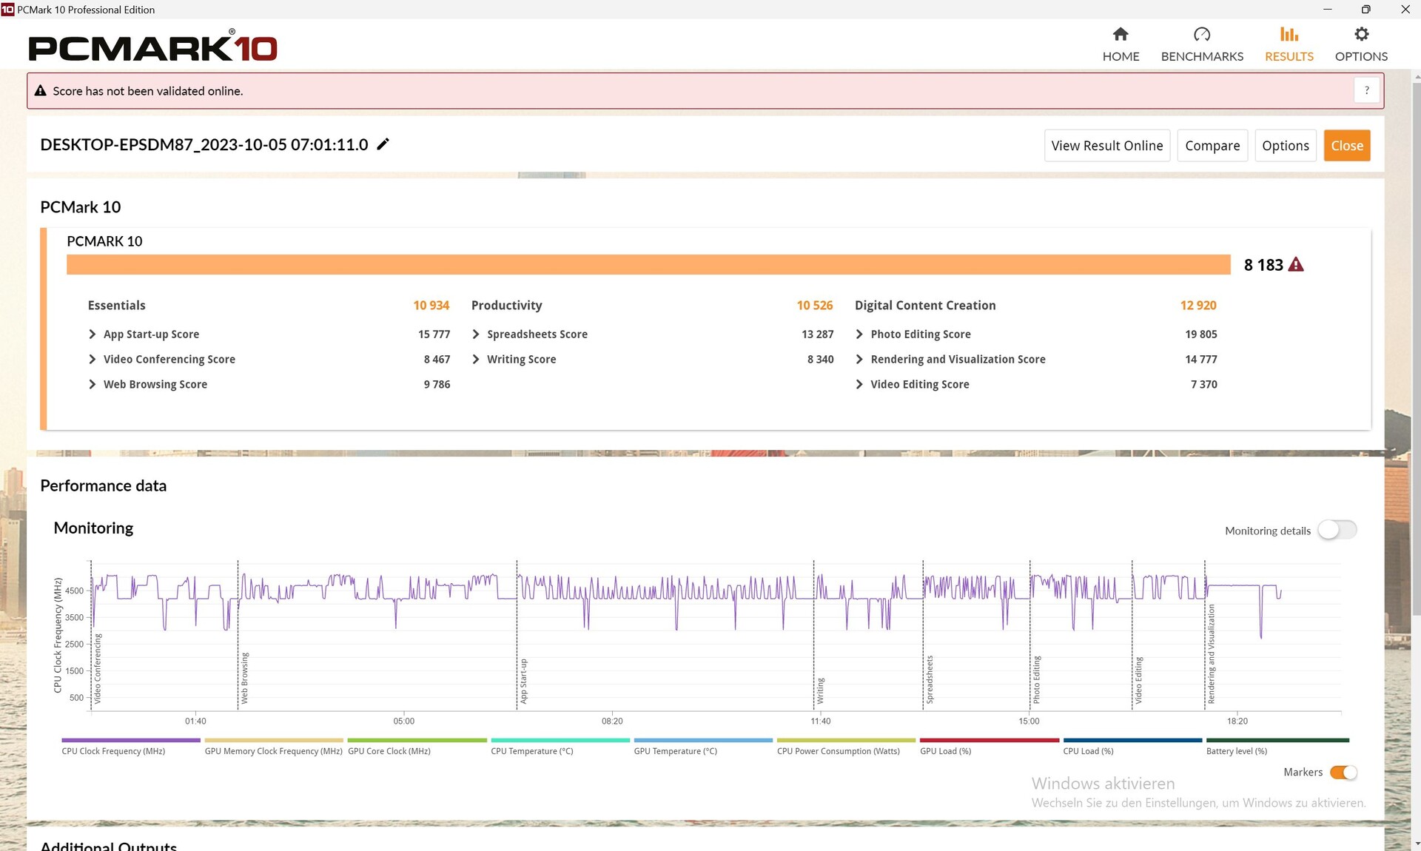Click the alert icon in validation banner
Viewport: 1421px width, 851px height.
pos(41,91)
